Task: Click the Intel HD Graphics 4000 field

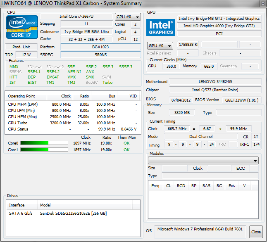Action: [x=219, y=26]
